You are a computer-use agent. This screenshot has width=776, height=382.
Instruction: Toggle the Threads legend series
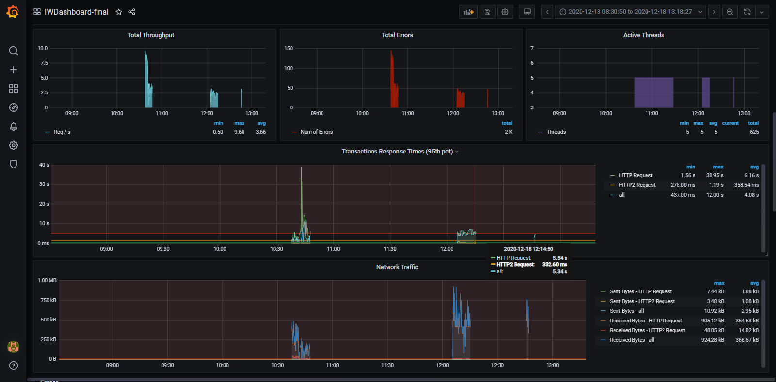coord(556,132)
